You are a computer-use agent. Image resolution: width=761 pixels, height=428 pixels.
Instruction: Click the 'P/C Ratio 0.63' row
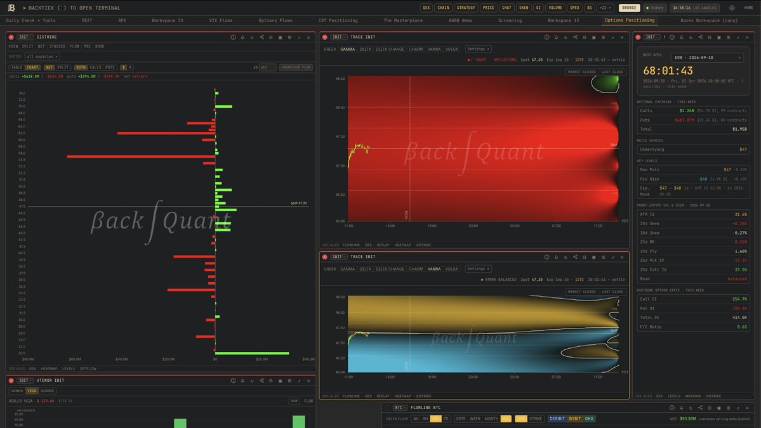pos(693,327)
